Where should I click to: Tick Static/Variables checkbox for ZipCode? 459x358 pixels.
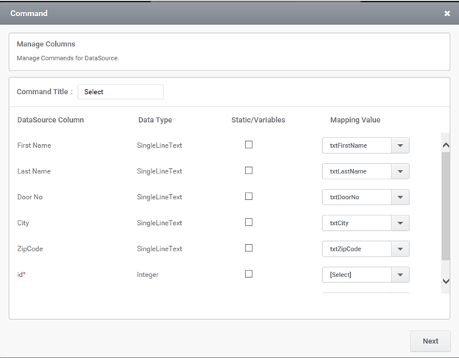point(249,248)
